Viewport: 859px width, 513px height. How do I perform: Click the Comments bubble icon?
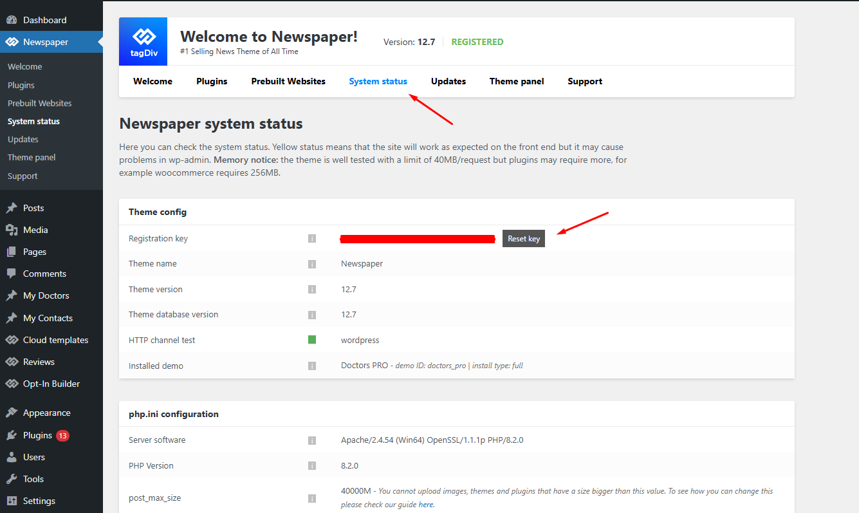click(12, 274)
